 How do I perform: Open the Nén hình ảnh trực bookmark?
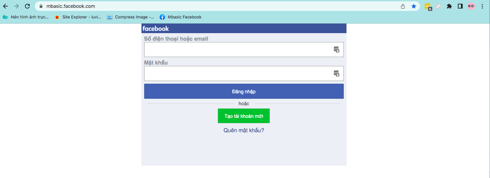coord(26,17)
